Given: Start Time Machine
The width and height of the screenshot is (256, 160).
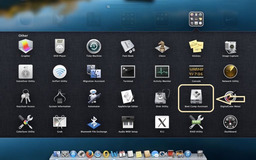Looking at the screenshot, I should click(x=94, y=46).
